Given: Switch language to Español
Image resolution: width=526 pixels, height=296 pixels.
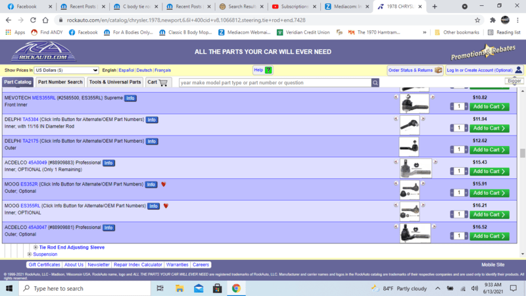Looking at the screenshot, I should pyautogui.click(x=126, y=70).
